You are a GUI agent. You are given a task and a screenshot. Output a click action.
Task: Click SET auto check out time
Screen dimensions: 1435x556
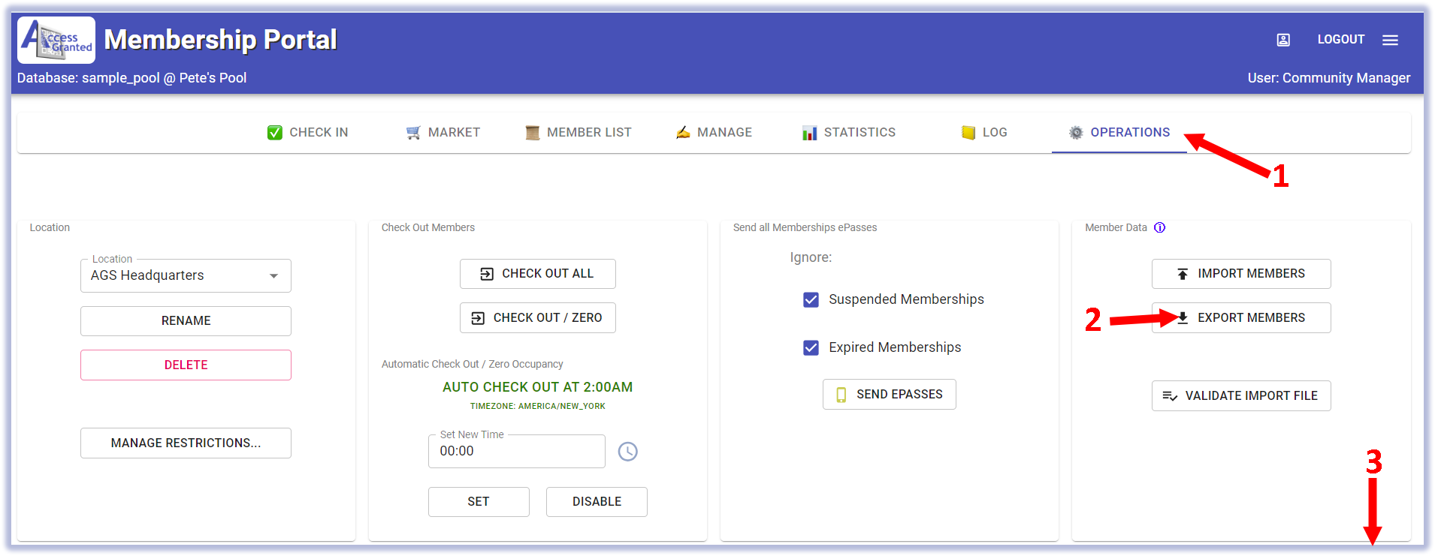click(479, 502)
